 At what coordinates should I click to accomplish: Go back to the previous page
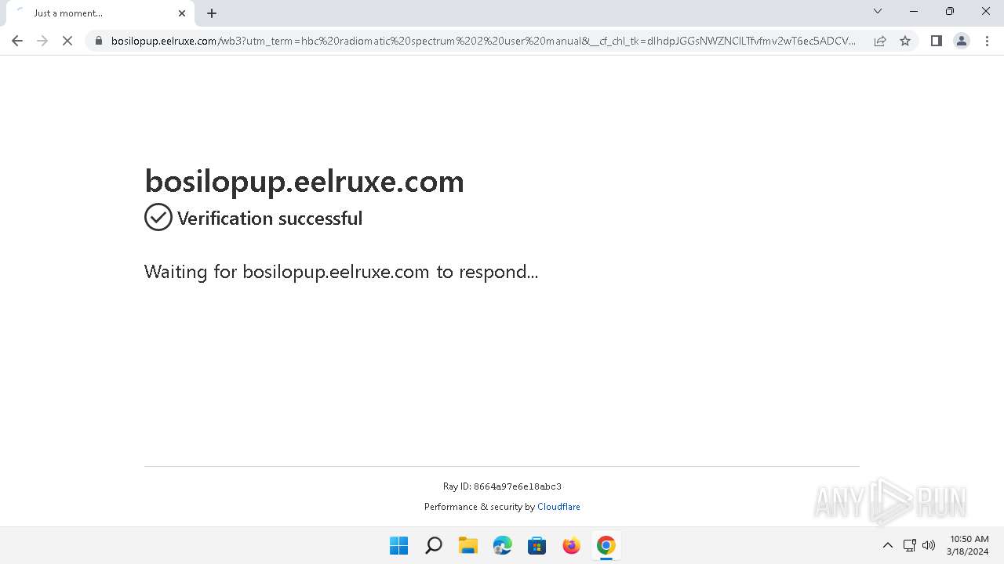(17, 41)
